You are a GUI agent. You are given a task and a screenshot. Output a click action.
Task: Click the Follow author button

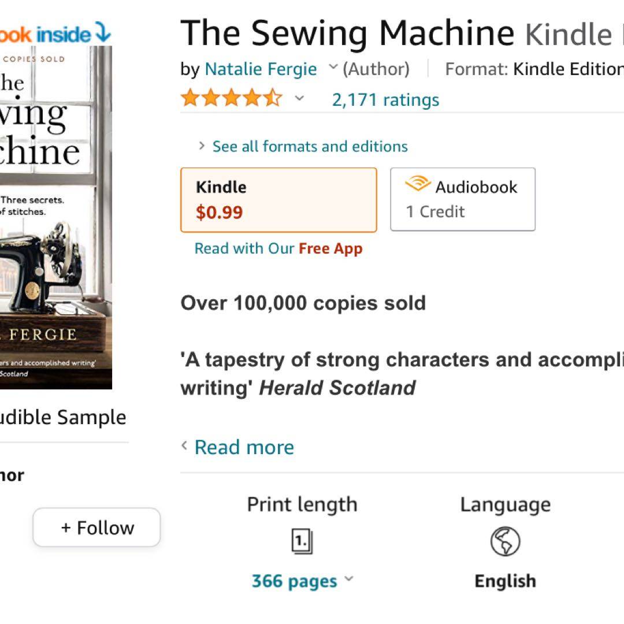[96, 528]
